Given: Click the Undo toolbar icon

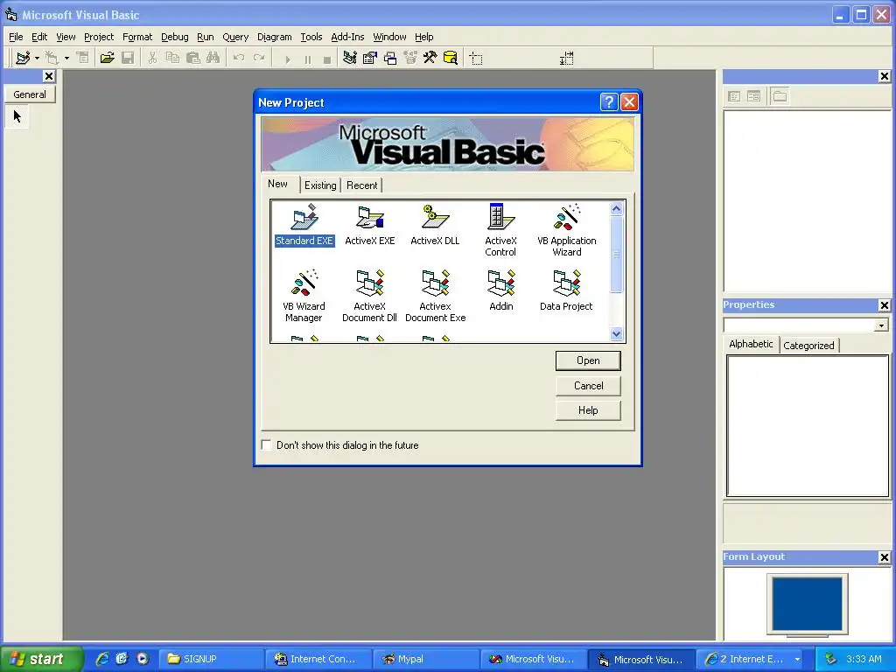Looking at the screenshot, I should coord(239,58).
